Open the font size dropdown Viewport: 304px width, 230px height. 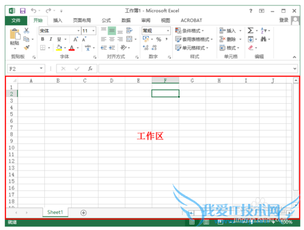94,31
